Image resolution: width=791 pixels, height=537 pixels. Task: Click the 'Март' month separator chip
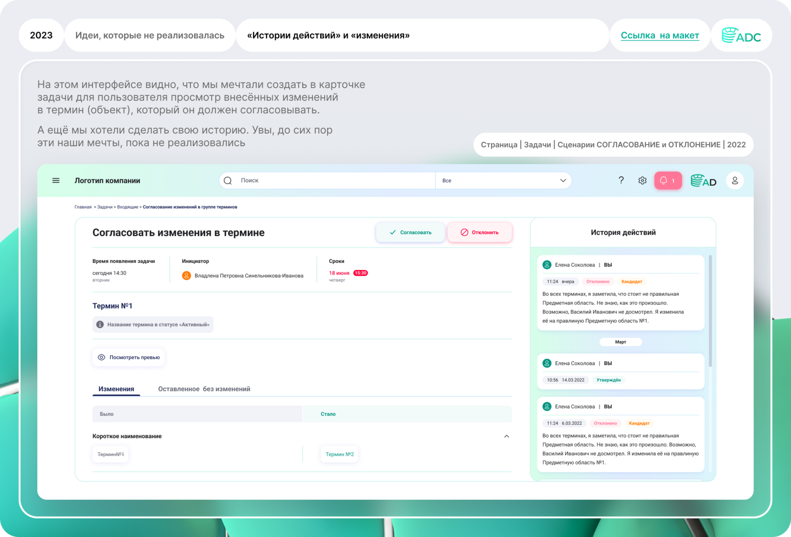621,342
